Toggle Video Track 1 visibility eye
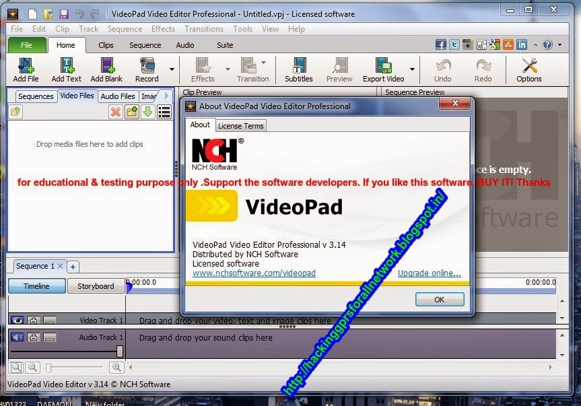 pos(17,320)
